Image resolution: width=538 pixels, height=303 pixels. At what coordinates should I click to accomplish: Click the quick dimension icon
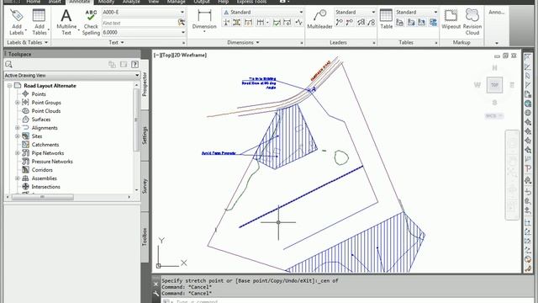pos(248,23)
